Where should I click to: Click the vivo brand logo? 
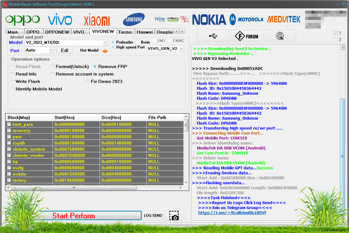[x=60, y=20]
